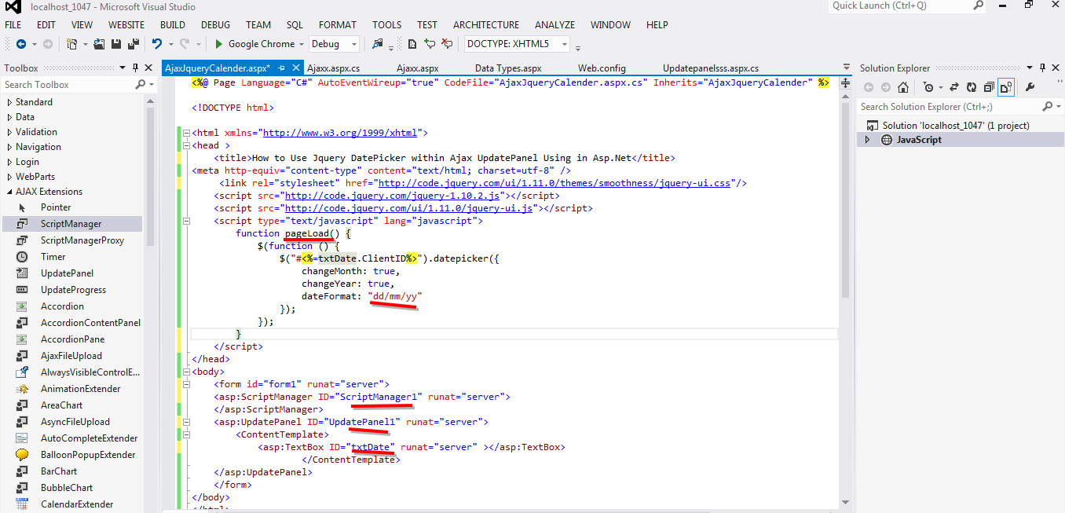1065x513 pixels.
Task: Click the New Project toolbar icon
Action: coord(71,44)
